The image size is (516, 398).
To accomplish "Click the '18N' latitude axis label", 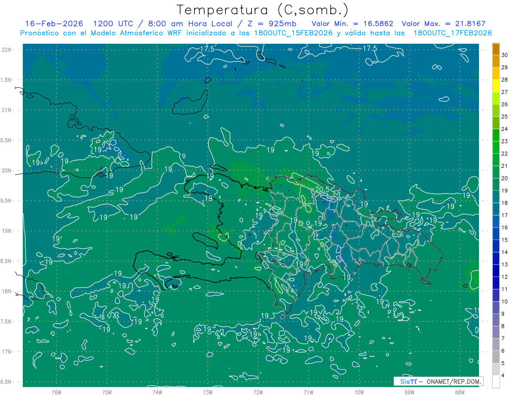I will 7,291.
